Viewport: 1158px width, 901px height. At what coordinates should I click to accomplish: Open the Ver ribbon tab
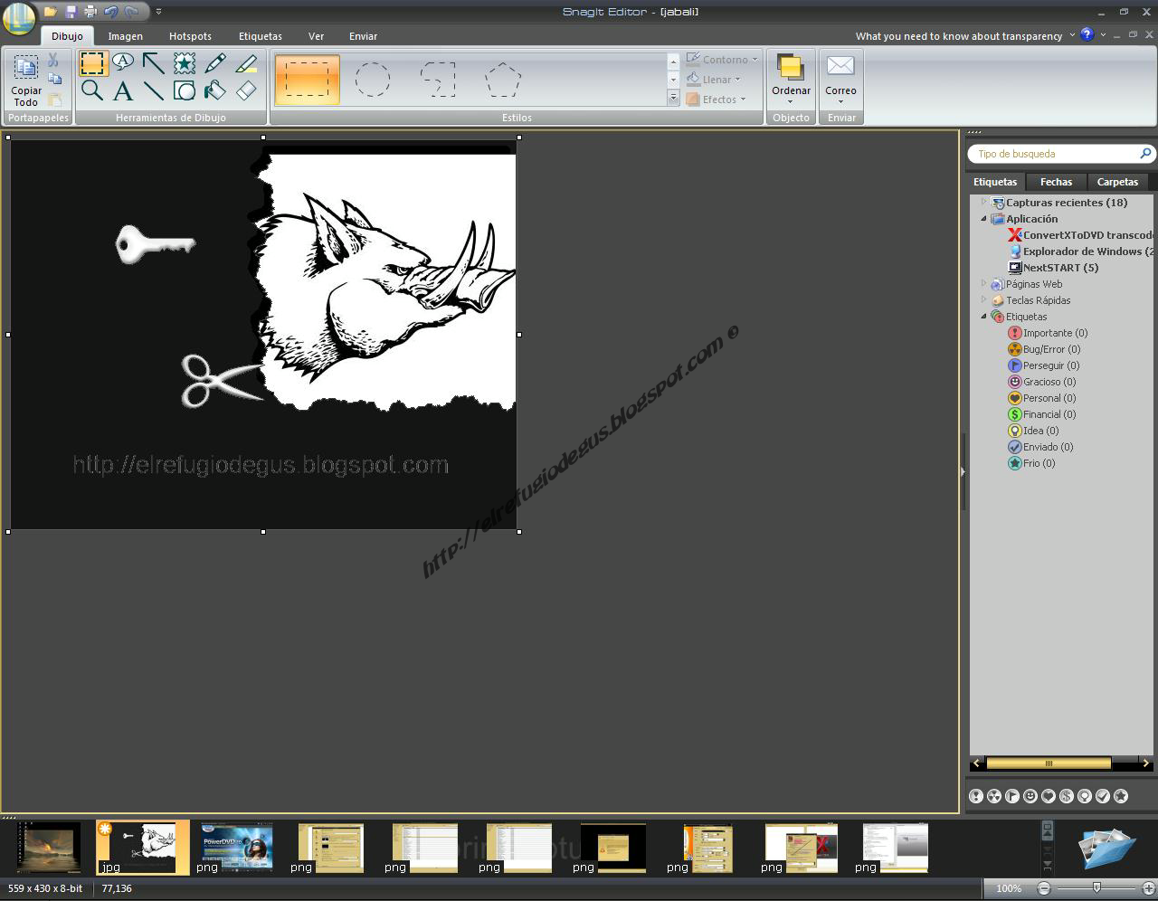(x=316, y=36)
